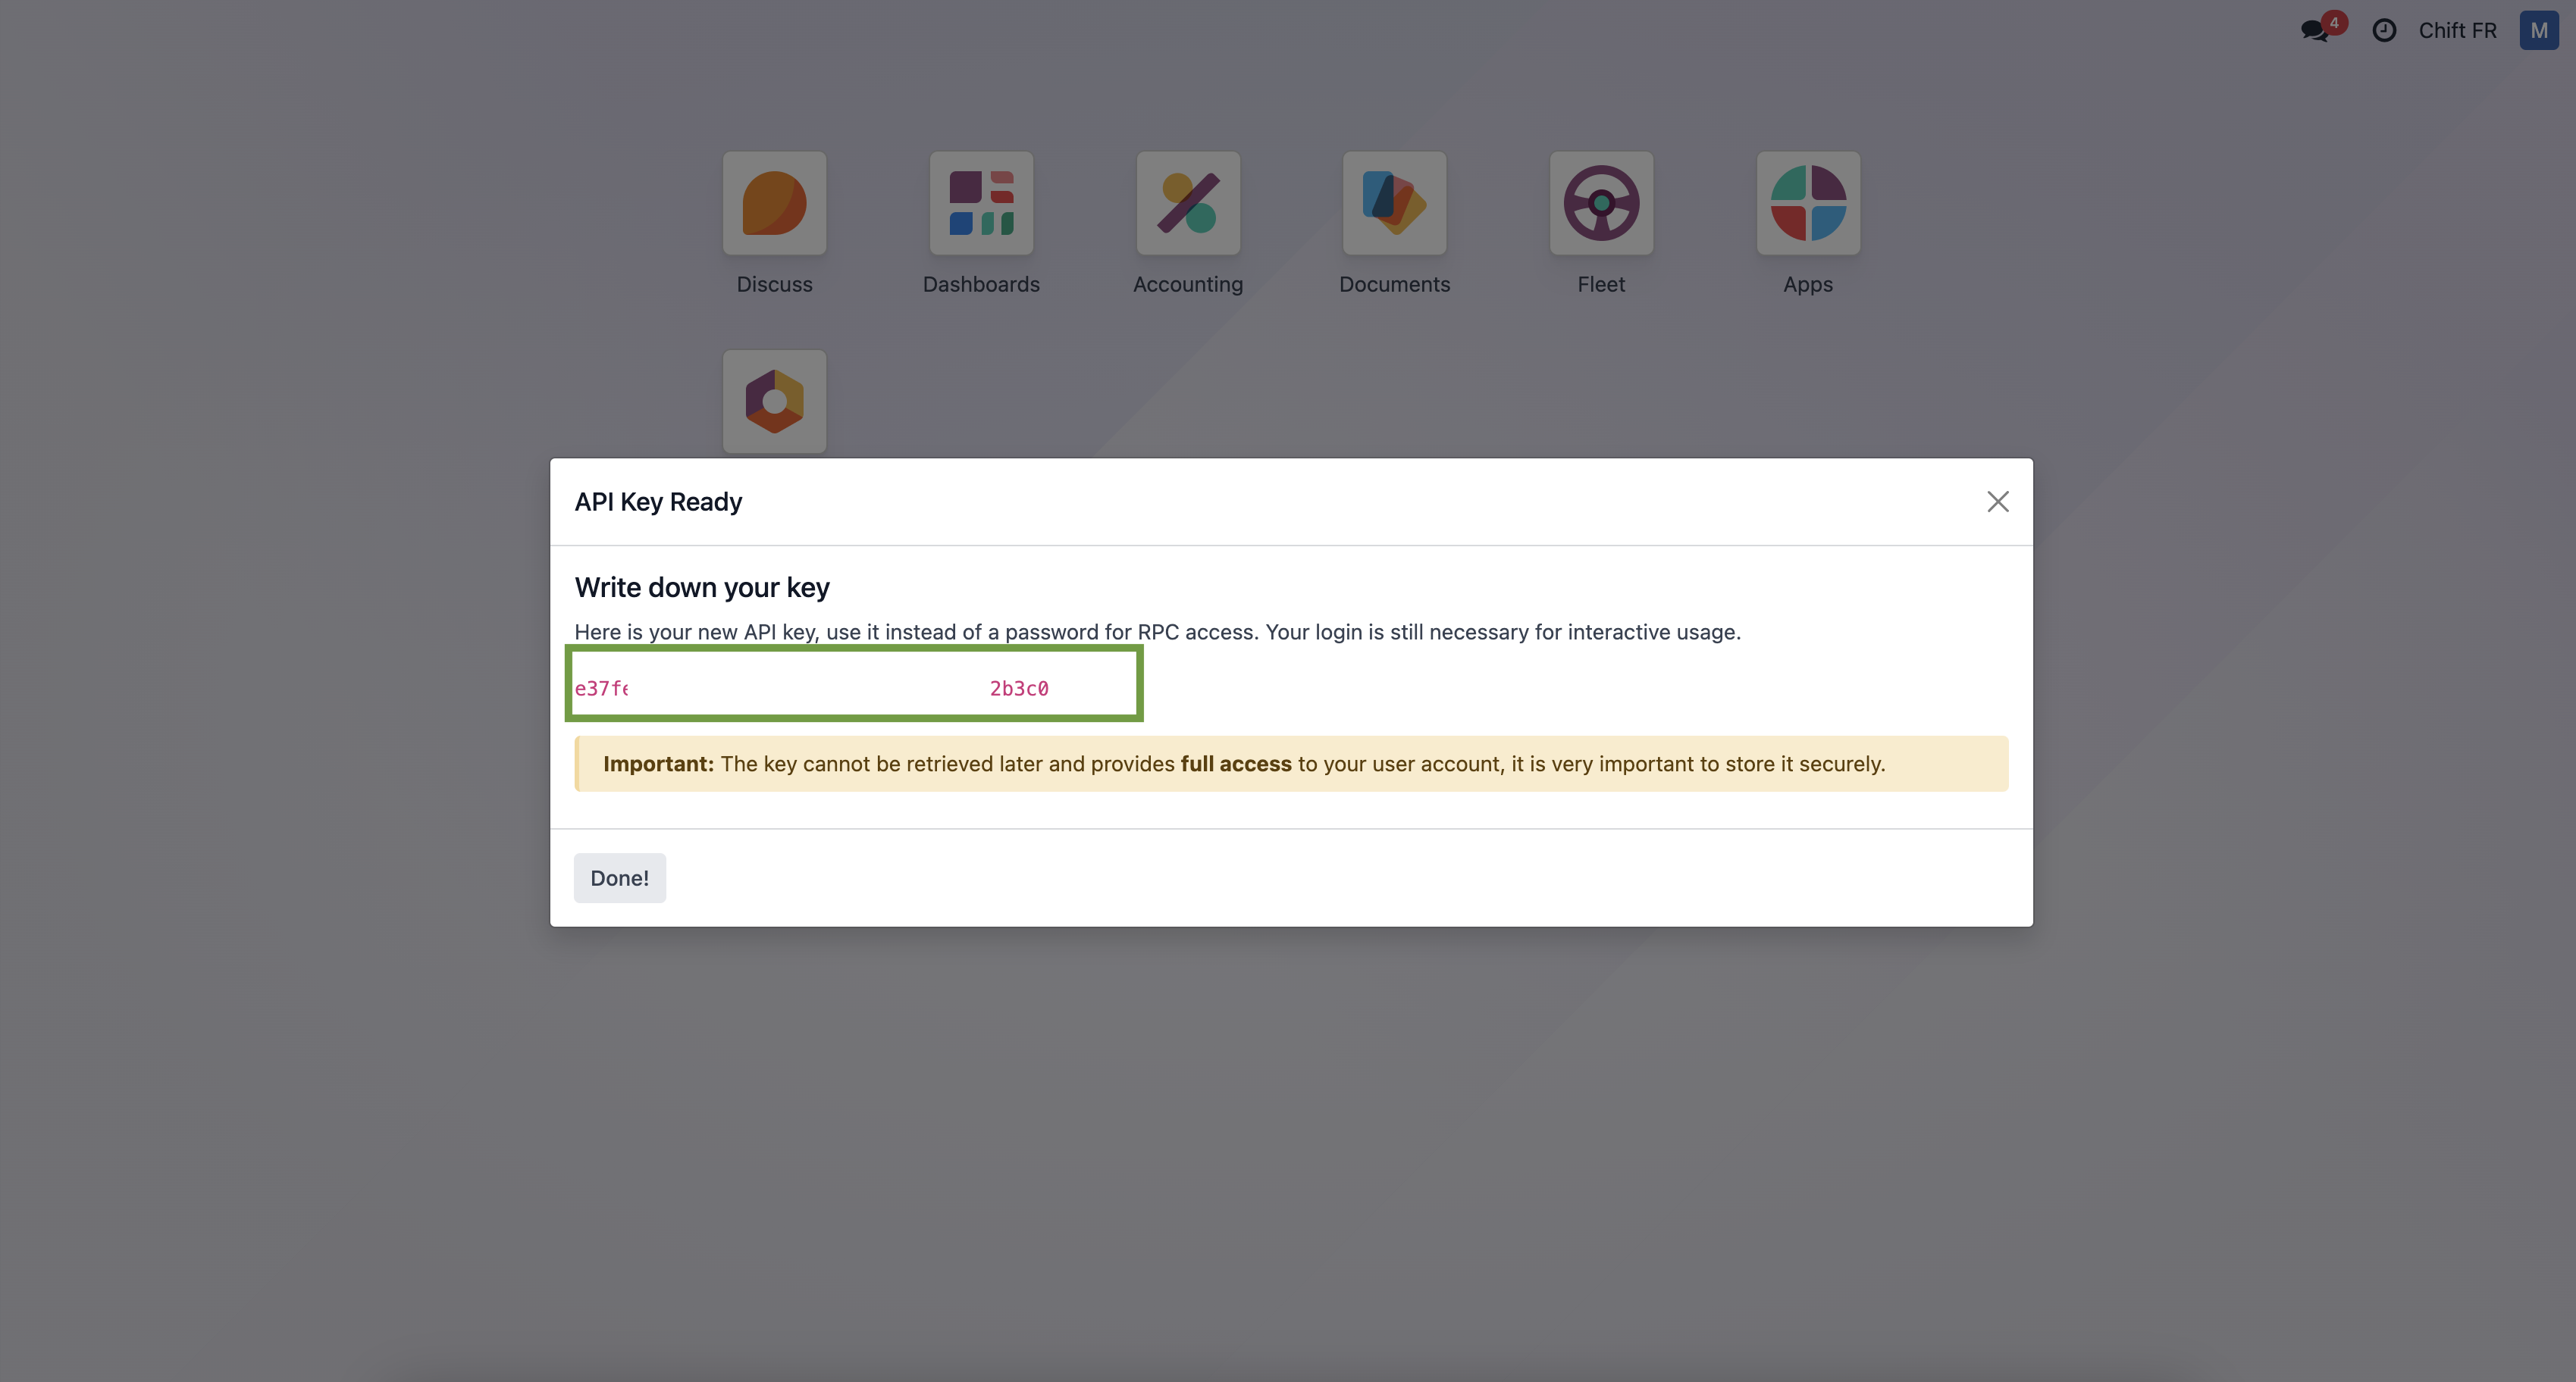Open the Documents app icon
This screenshot has height=1382, width=2576.
click(x=1394, y=203)
